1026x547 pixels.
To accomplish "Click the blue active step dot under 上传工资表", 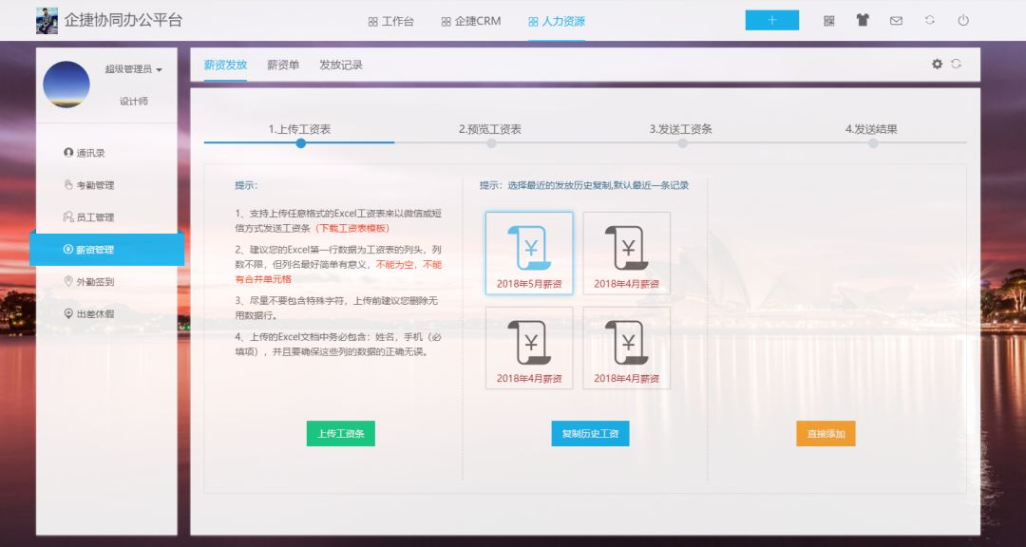I will 301,142.
